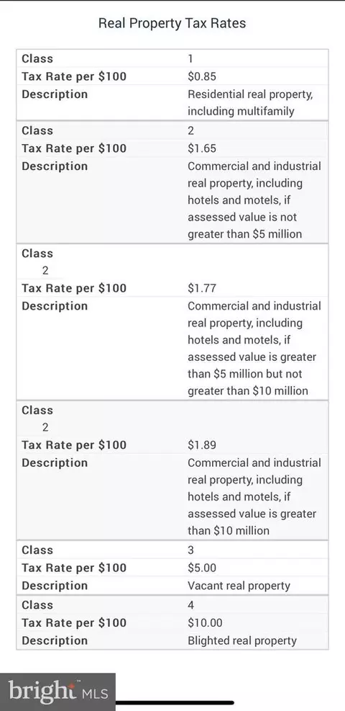Click description for greater than $10 million

(254, 496)
